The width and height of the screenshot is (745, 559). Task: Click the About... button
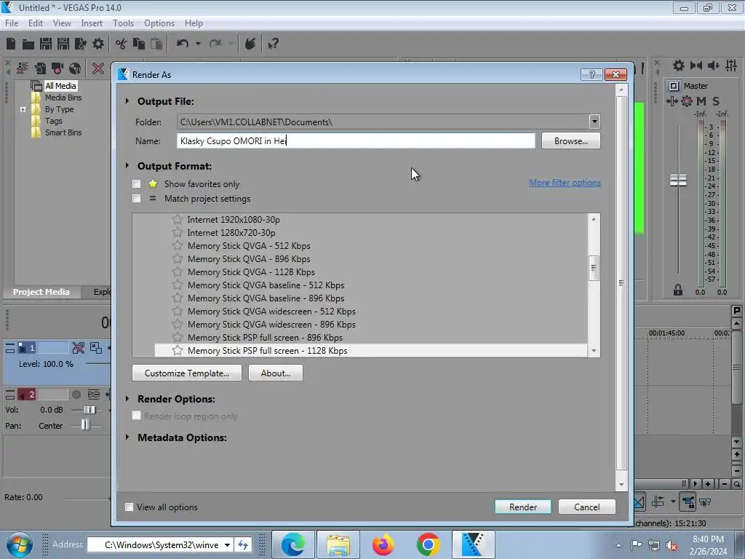point(276,373)
